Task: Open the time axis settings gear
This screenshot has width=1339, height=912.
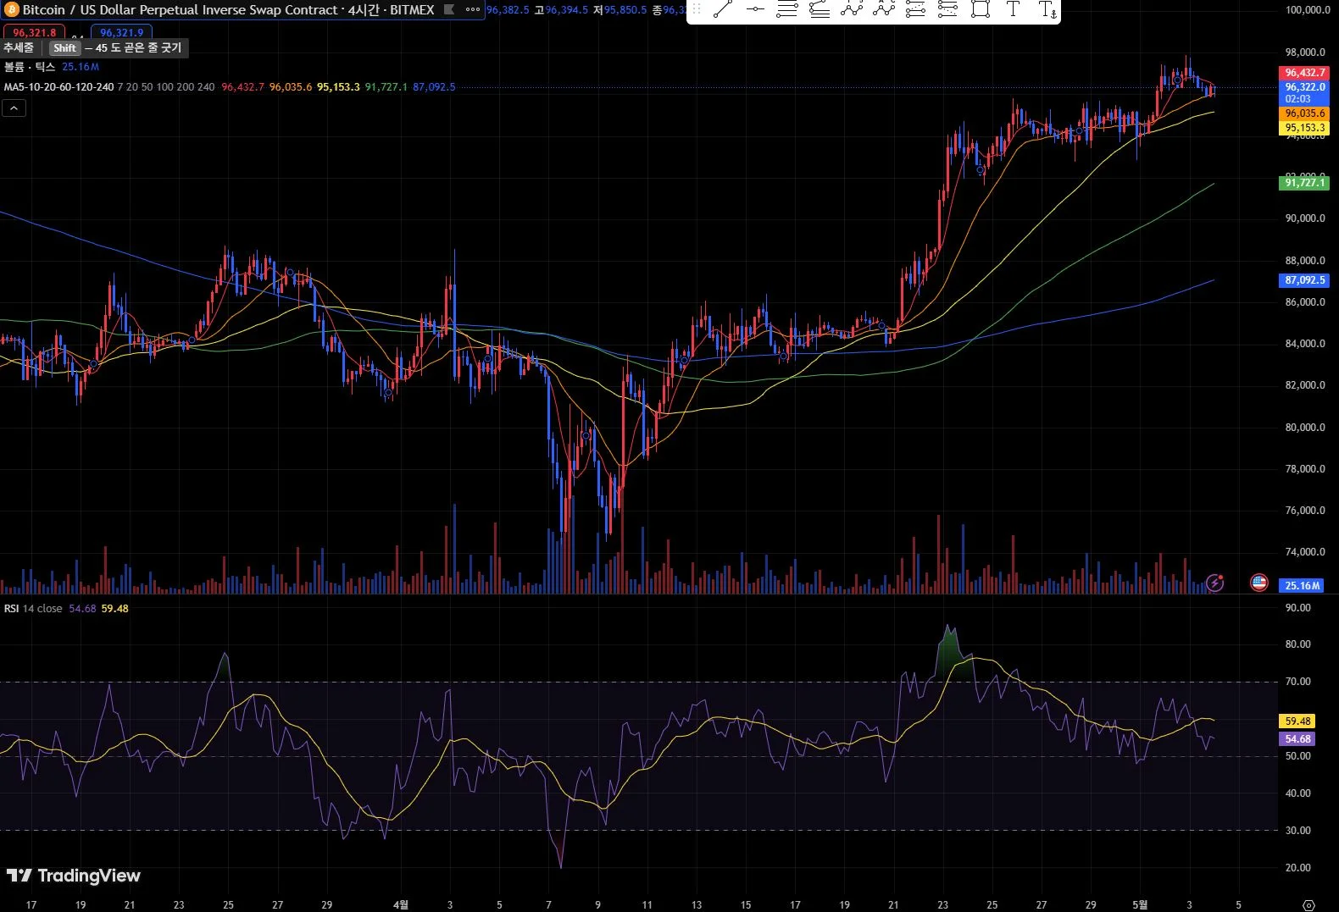Action: [1308, 904]
